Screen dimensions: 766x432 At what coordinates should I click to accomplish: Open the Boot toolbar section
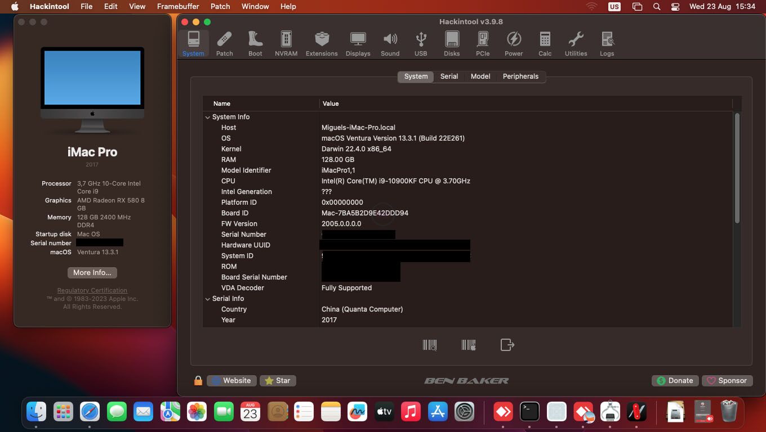tap(255, 44)
